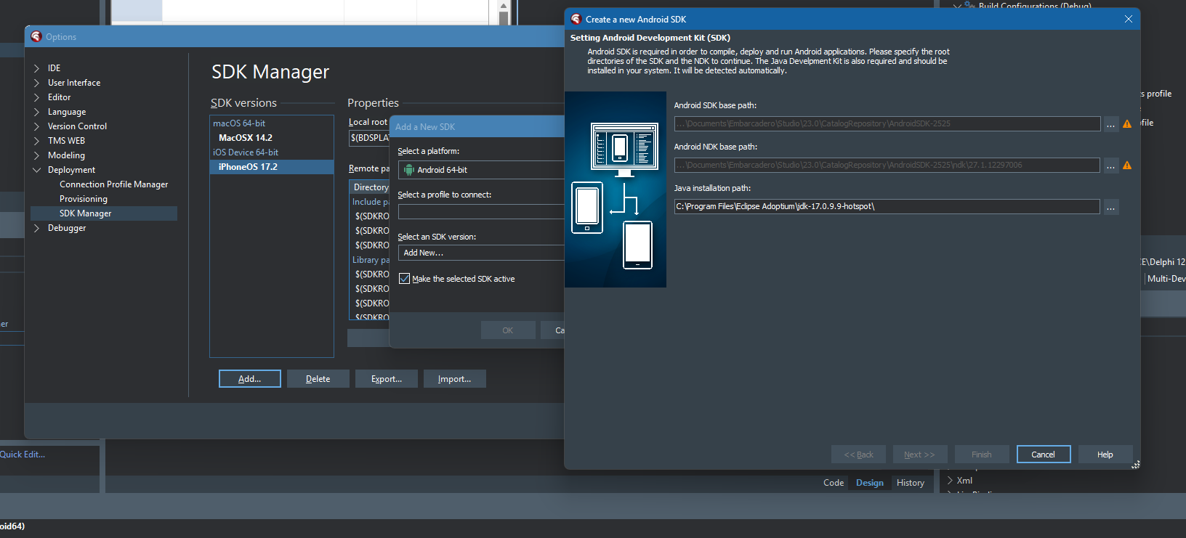The width and height of the screenshot is (1186, 538).
Task: Browse for the Java installation path
Action: pos(1111,207)
